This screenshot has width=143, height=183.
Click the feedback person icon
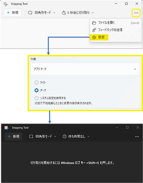pos(94,30)
